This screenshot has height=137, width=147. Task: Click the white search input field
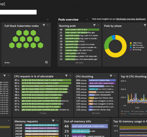coord(18,12)
